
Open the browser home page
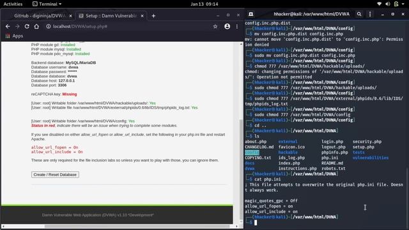(36, 26)
